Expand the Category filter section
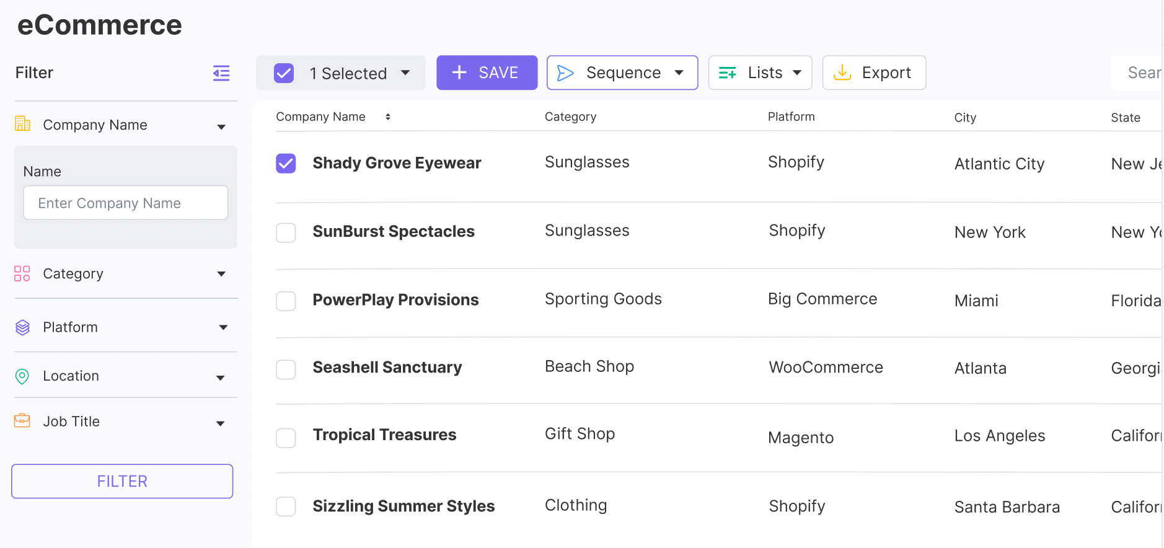This screenshot has width=1164, height=548. click(x=221, y=274)
